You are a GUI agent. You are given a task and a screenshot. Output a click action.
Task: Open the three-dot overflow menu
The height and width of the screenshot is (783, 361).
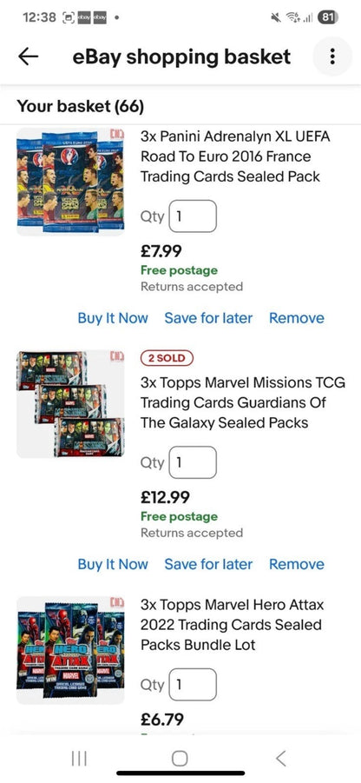click(332, 56)
